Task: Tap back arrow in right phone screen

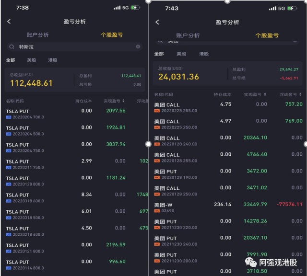Action: (x=157, y=22)
